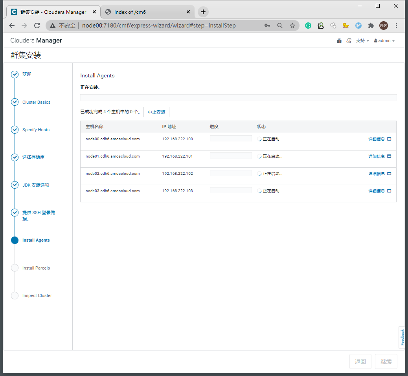This screenshot has width=408, height=376.
Task: Open the running commands icon in header
Action: tap(349, 40)
